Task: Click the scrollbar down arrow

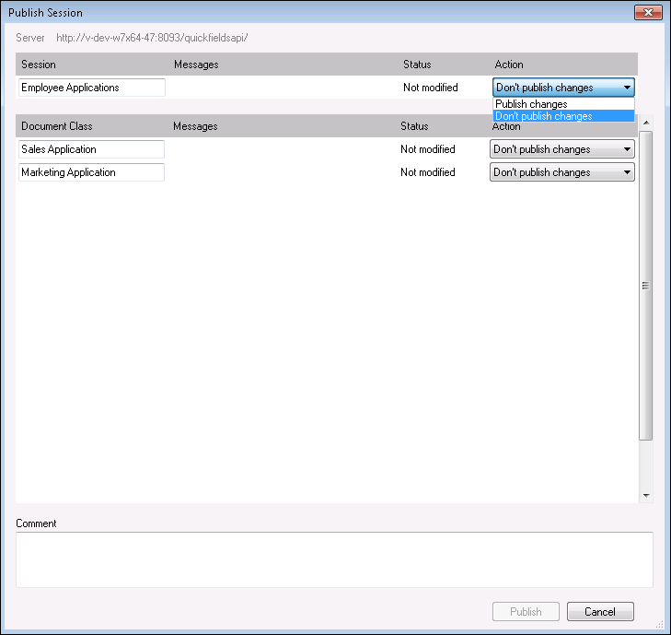Action: (x=646, y=496)
